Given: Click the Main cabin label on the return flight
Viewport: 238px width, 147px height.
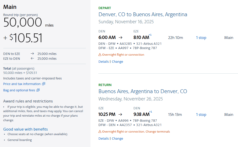Looking at the screenshot, I should pos(228,114).
